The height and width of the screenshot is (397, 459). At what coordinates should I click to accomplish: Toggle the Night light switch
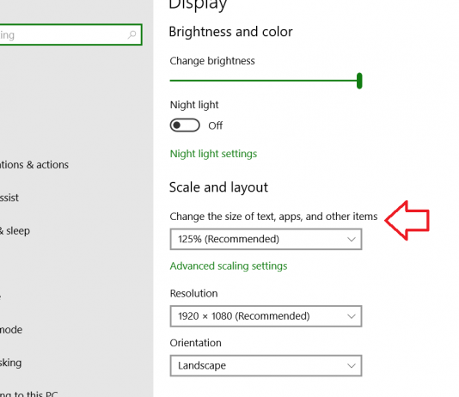click(x=185, y=125)
